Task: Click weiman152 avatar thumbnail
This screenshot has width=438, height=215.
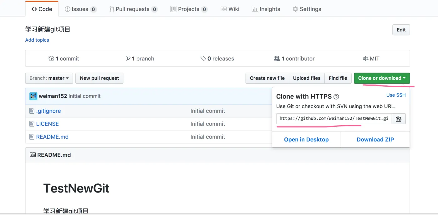Action: [33, 96]
